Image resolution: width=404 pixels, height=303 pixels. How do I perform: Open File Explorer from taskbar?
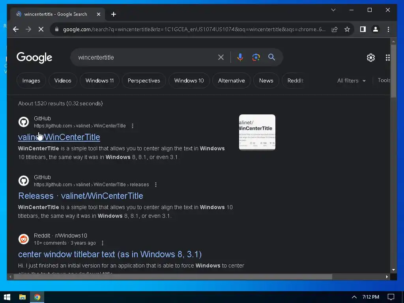click(x=22, y=297)
